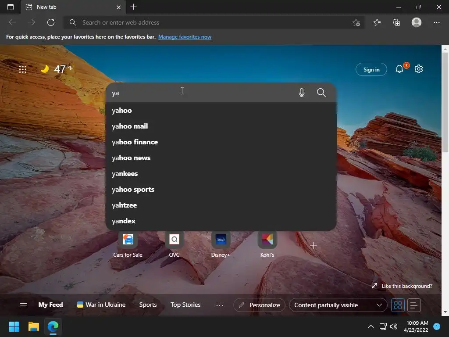Image resolution: width=449 pixels, height=337 pixels.
Task: Open 'Content partially visible' dropdown
Action: point(338,305)
